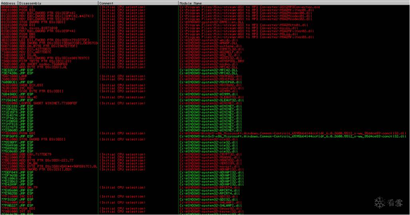The width and height of the screenshot is (410, 215).
Task: Select the ADC DH,BH instruction
Action: pyautogui.click(x=28, y=163)
